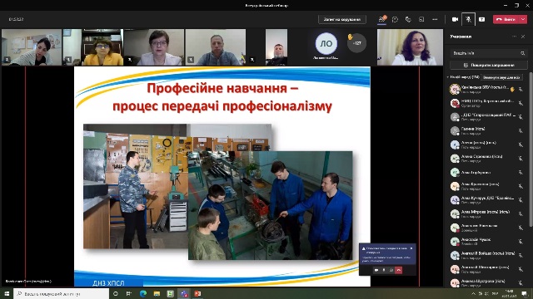Open the breakout rooms icon
The width and height of the screenshot is (533, 299).
coord(421,19)
